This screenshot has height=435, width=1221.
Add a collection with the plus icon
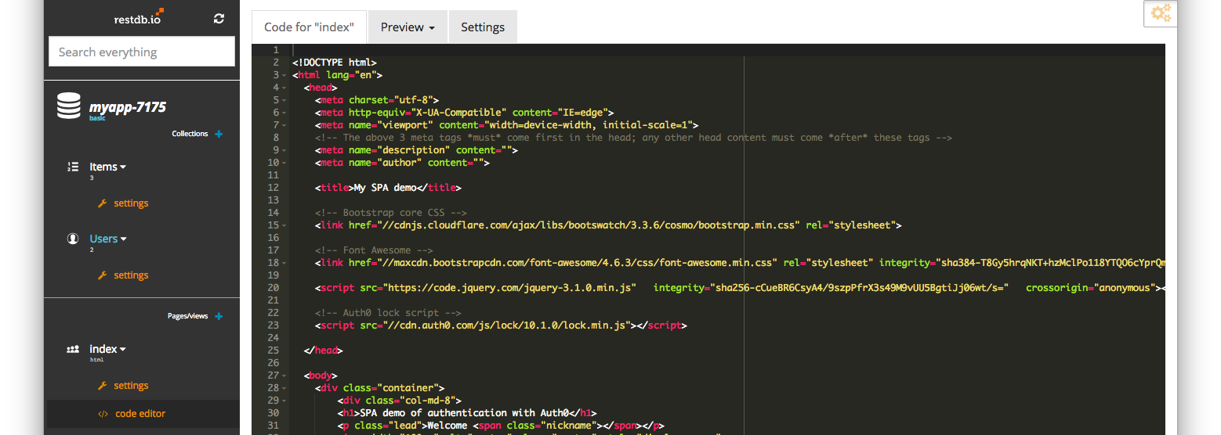click(x=219, y=134)
